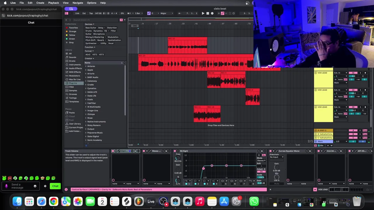
Task: Select the Green collection label
Action: pyautogui.click(x=72, y=39)
